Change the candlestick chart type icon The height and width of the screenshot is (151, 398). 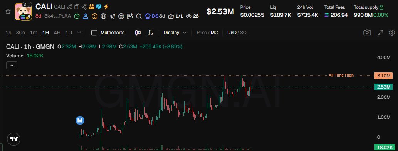pyautogui.click(x=138, y=33)
